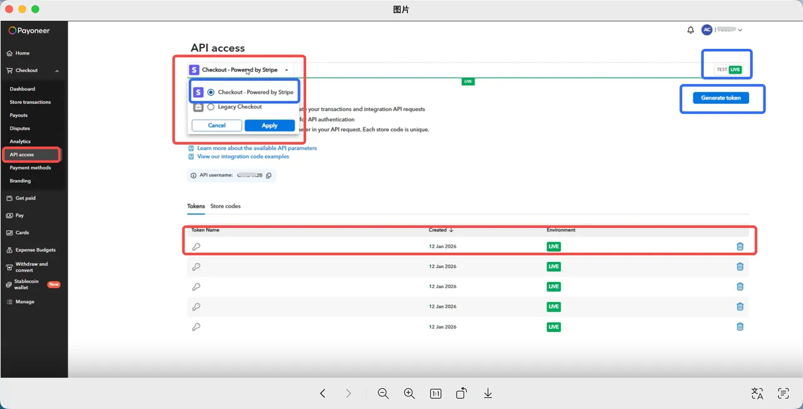Delete the fourth token row
This screenshot has height=409, width=803.
point(740,307)
